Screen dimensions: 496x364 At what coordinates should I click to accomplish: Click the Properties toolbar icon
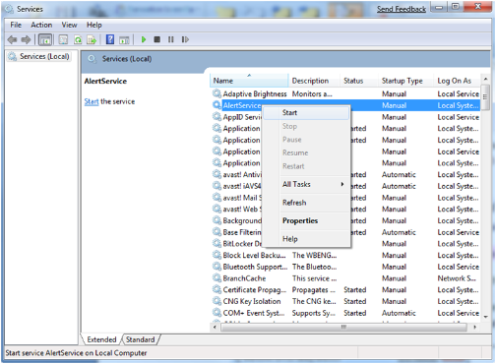coord(63,40)
